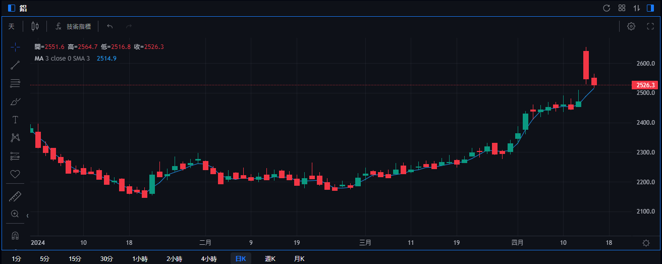
Task: Switch to the 2小時 timeframe
Action: (175, 258)
